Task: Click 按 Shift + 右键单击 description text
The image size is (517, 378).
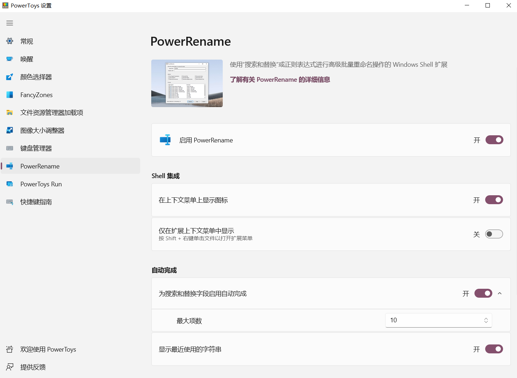Action: [x=206, y=238]
